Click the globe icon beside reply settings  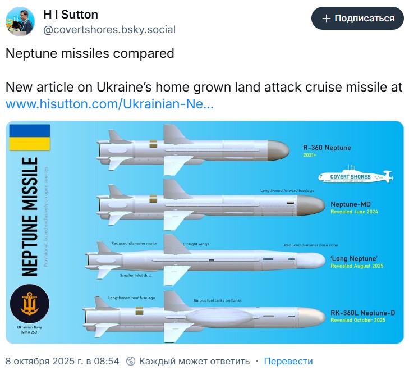tap(131, 361)
